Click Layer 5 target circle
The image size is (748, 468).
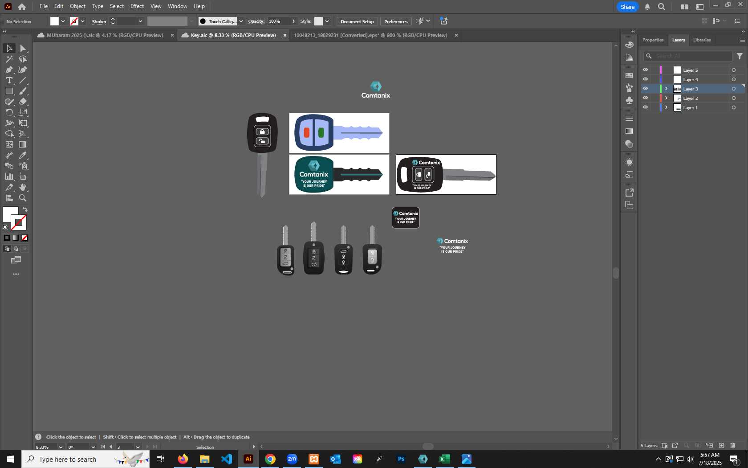click(734, 70)
